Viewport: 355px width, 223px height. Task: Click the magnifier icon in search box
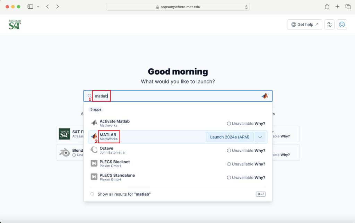(x=89, y=96)
